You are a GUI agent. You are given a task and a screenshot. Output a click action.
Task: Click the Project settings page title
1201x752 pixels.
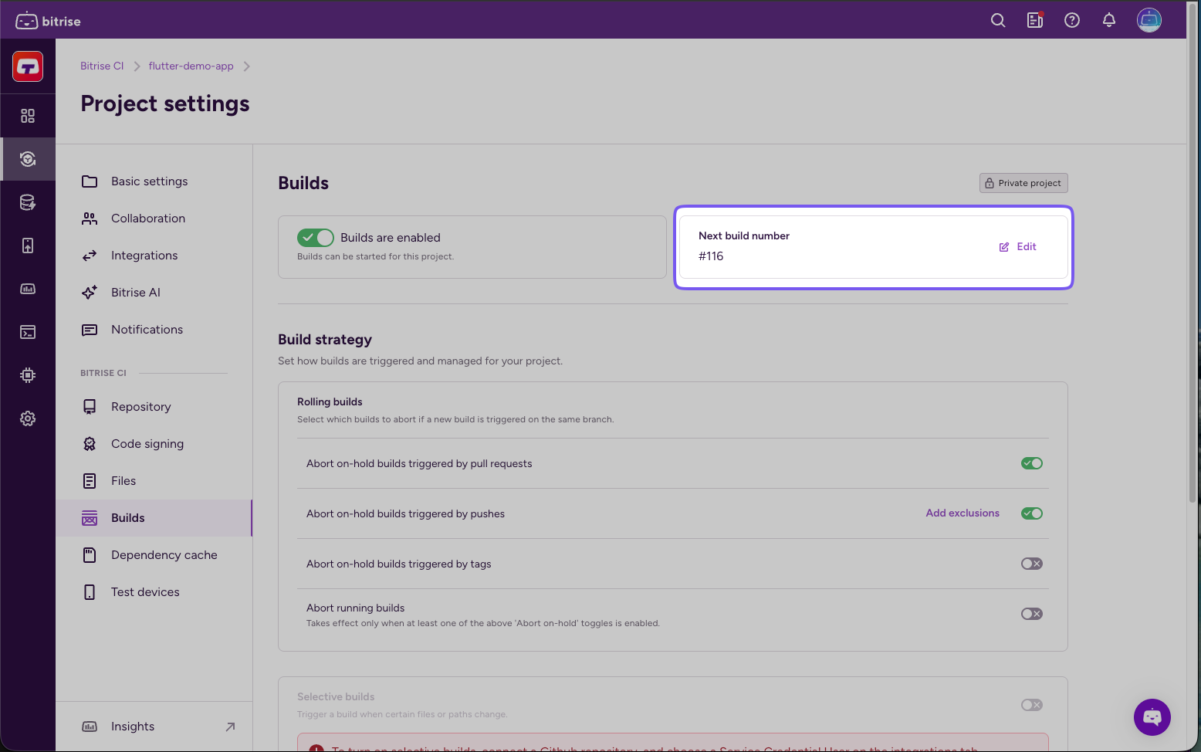click(165, 103)
